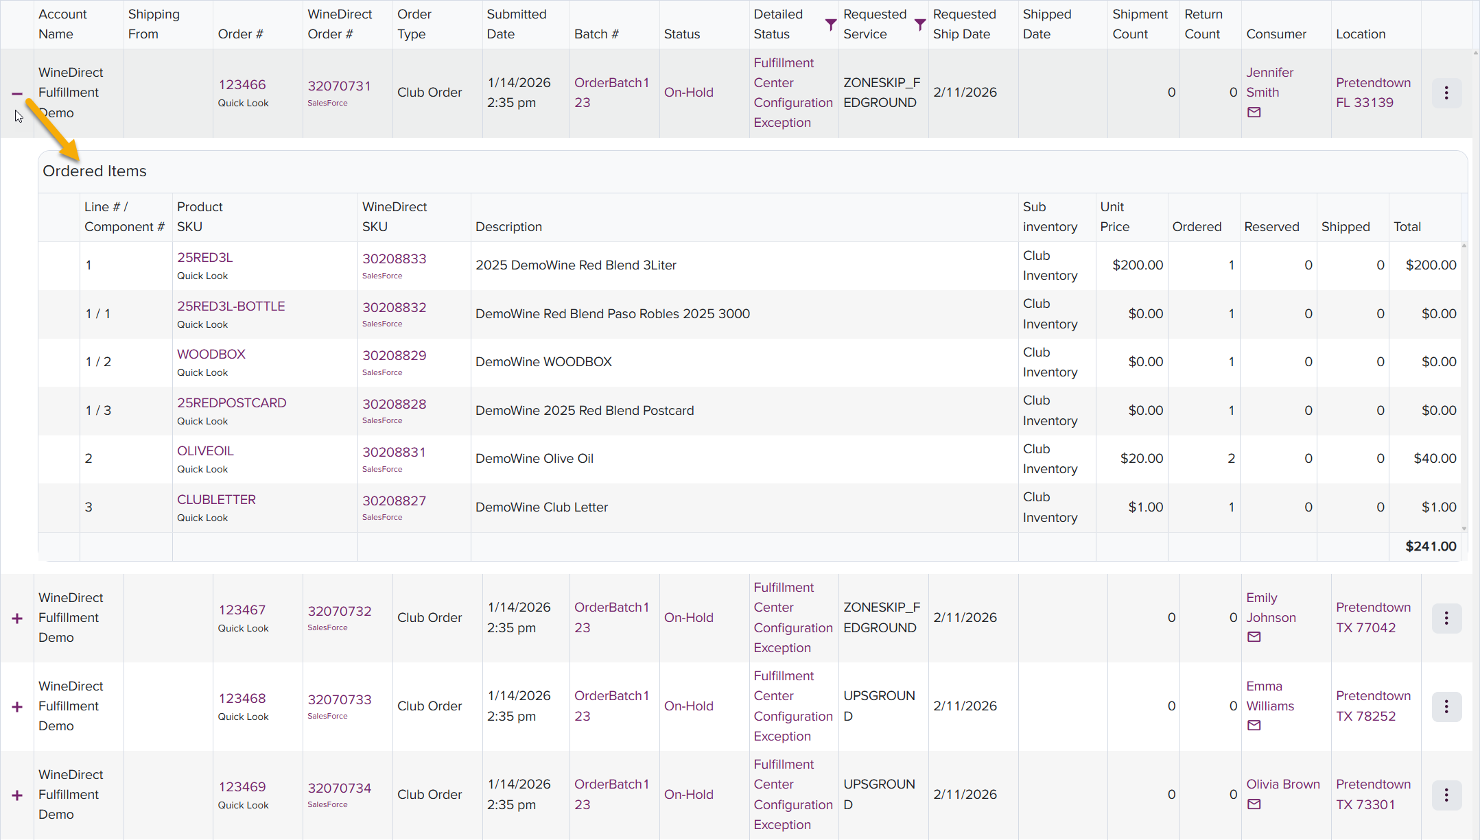1480x840 pixels.
Task: Click email envelope icon for Emily Johnson
Action: 1254,637
